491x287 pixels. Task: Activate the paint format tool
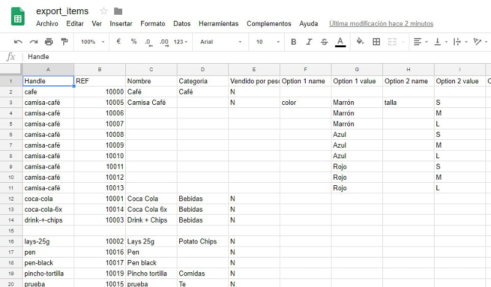pos(64,42)
